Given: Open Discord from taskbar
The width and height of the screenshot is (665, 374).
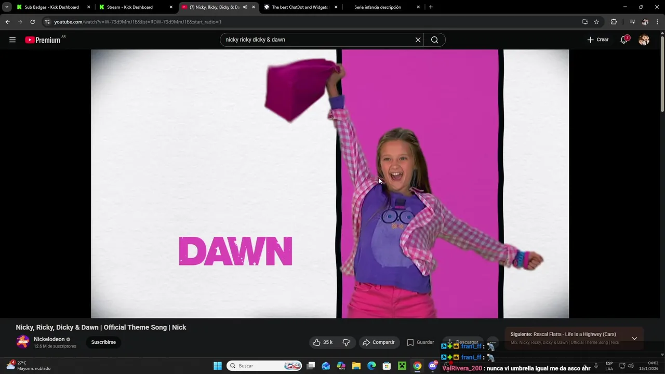Looking at the screenshot, I should click(433, 366).
